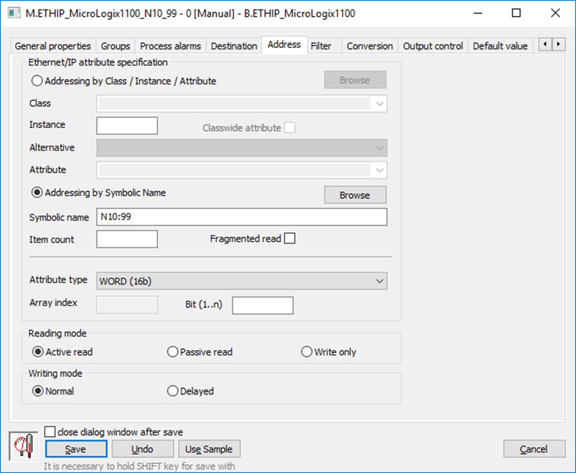Open the Class dropdown
This screenshot has height=473, width=576.
242,104
